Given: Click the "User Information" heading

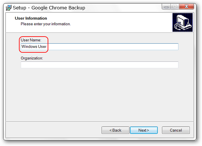Looking at the screenshot, I should (31, 18).
